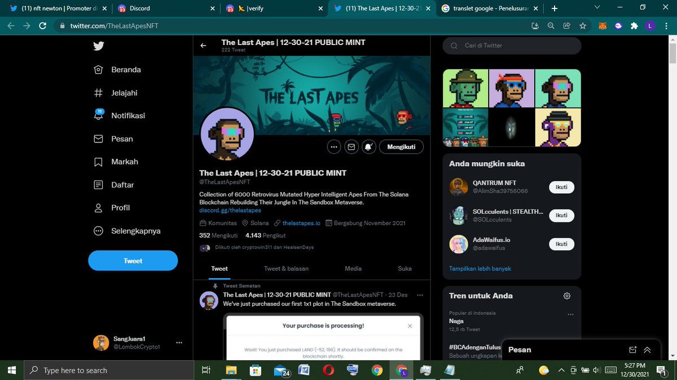Image resolution: width=677 pixels, height=380 pixels.
Task: Click the zoom magnifier address bar icon
Action: 551,26
